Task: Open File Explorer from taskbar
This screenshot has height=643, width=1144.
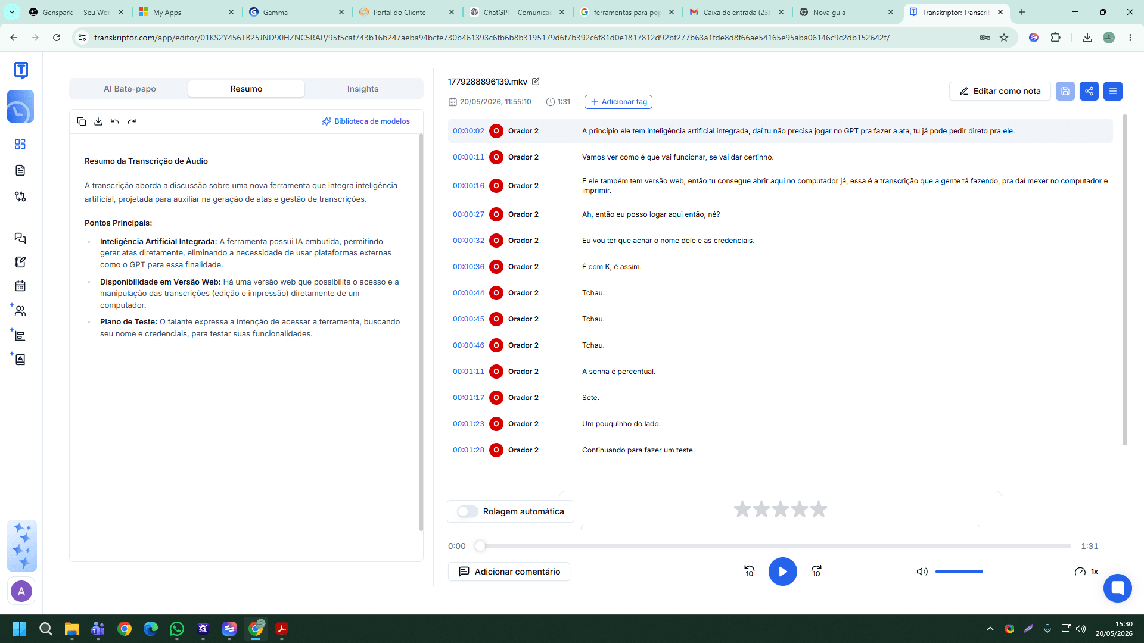Action: click(72, 629)
